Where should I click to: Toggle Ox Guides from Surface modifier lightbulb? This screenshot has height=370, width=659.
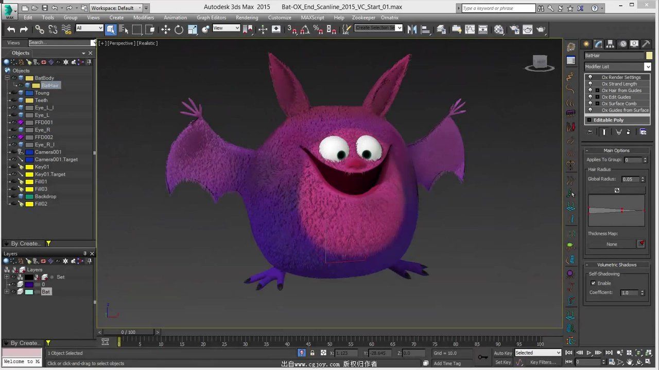590,110
